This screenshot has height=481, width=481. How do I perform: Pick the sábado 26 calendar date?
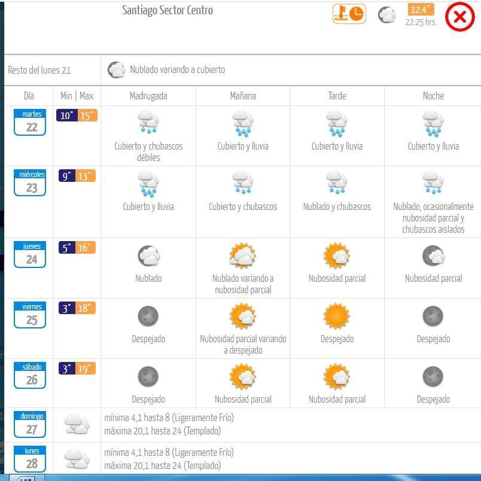tap(30, 375)
